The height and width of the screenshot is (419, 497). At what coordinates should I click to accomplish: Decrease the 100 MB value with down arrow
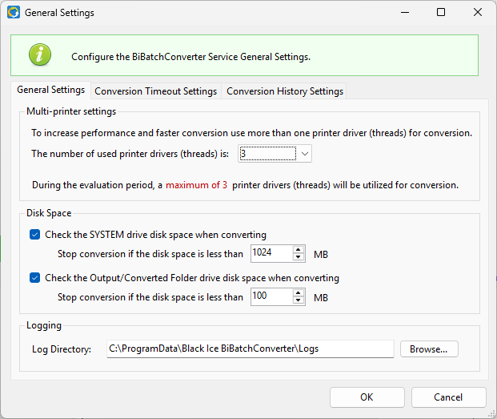tap(299, 300)
